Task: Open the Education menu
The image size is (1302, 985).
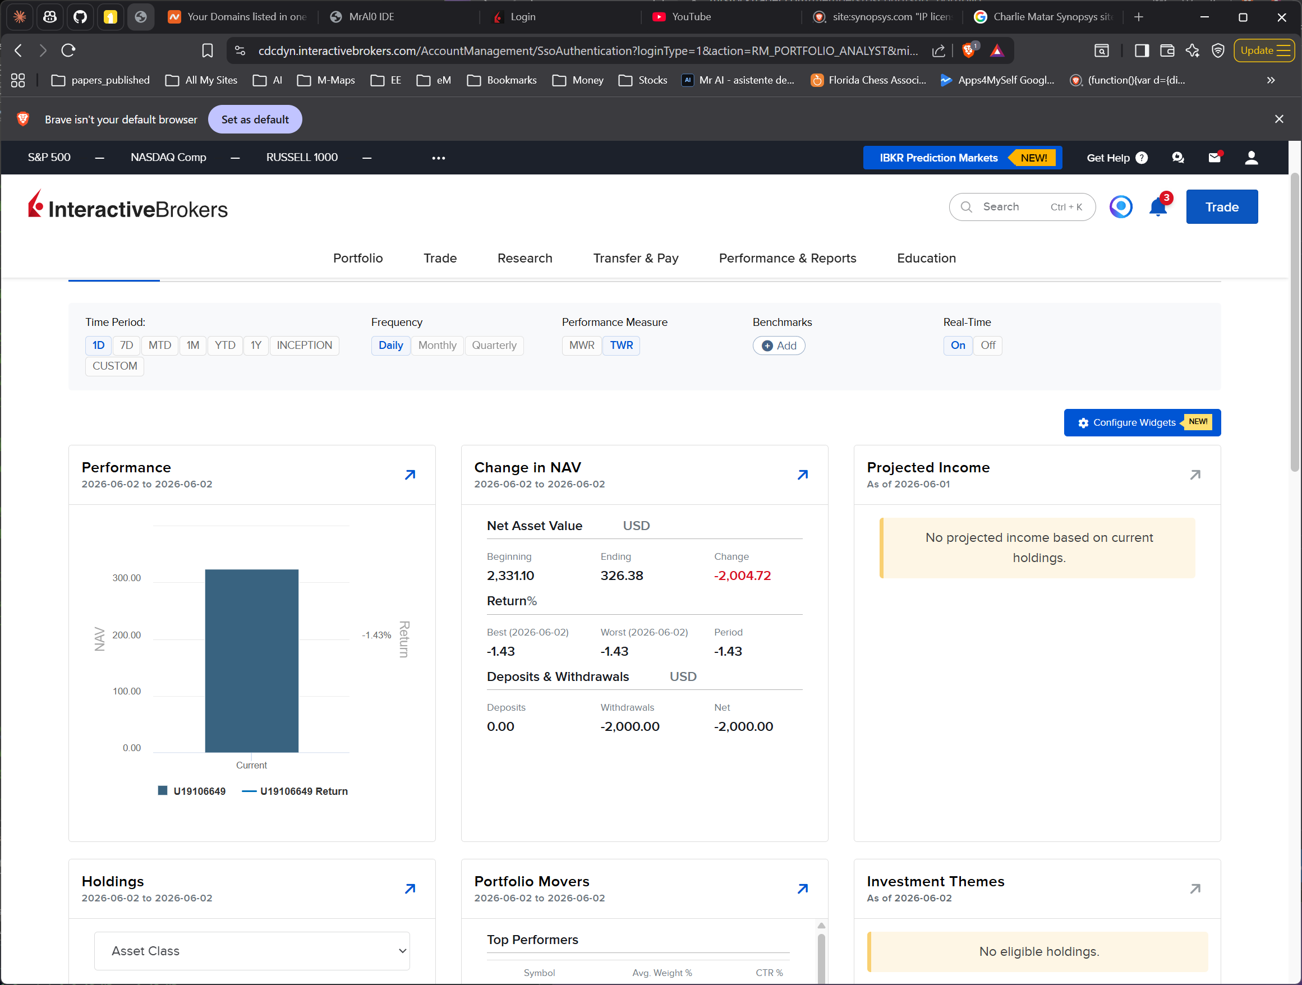Action: click(927, 259)
